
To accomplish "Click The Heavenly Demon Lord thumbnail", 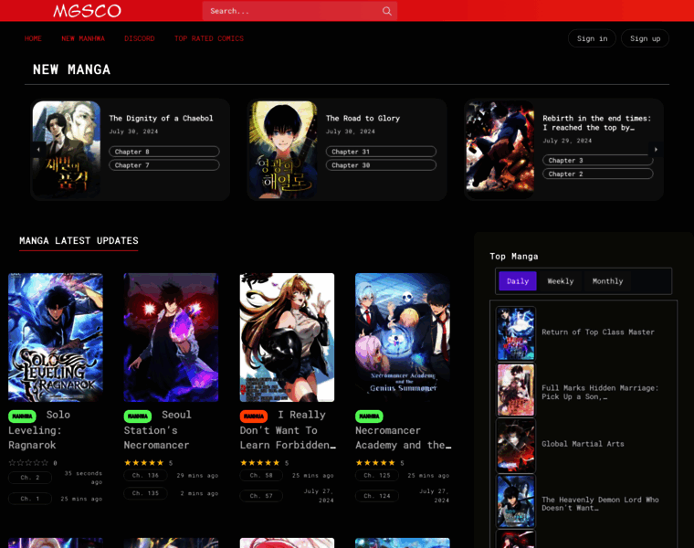I will [x=516, y=501].
